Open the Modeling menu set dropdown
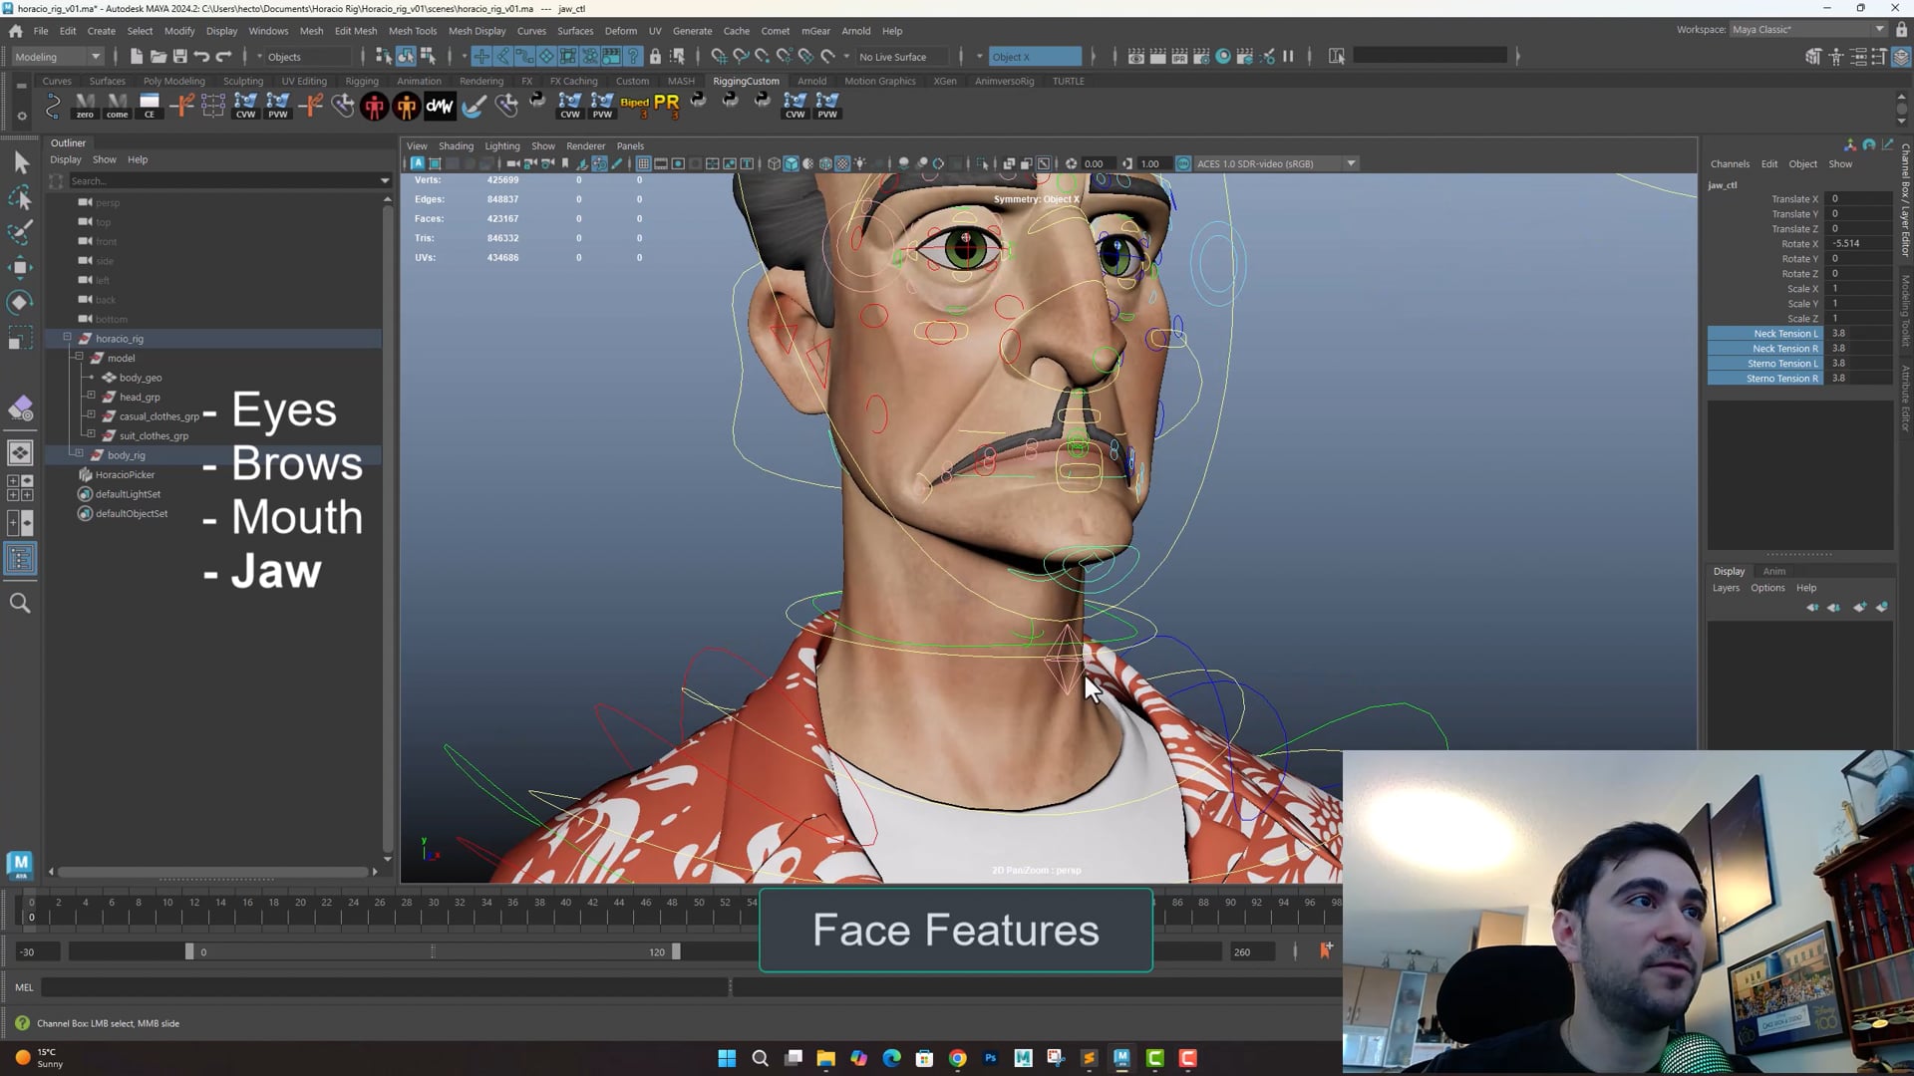Viewport: 1914px width, 1076px height. point(57,57)
